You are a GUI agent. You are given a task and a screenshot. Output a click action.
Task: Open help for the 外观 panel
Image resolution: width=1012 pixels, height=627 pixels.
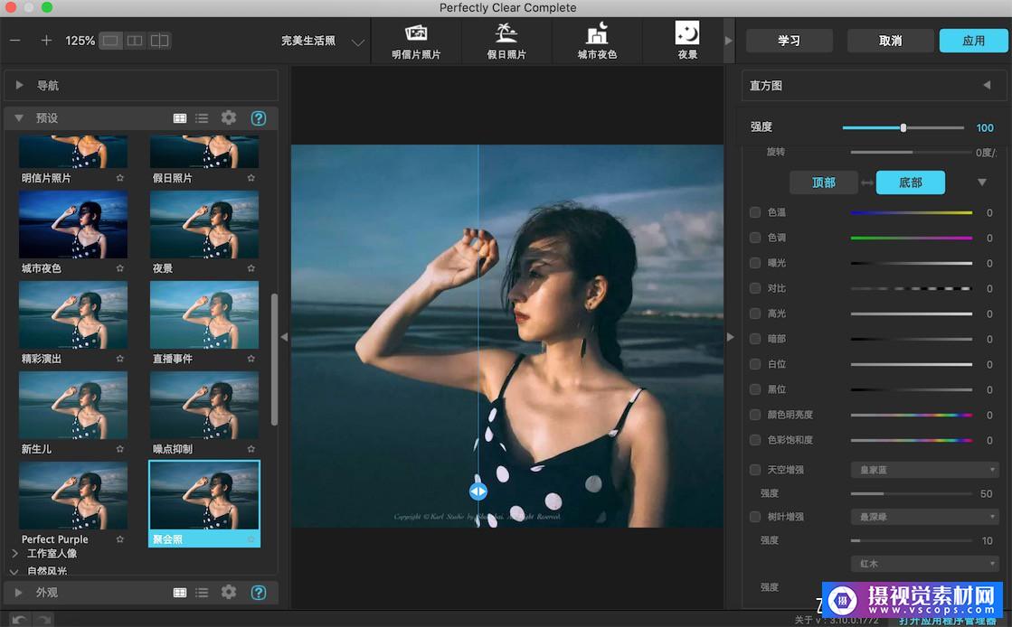258,592
